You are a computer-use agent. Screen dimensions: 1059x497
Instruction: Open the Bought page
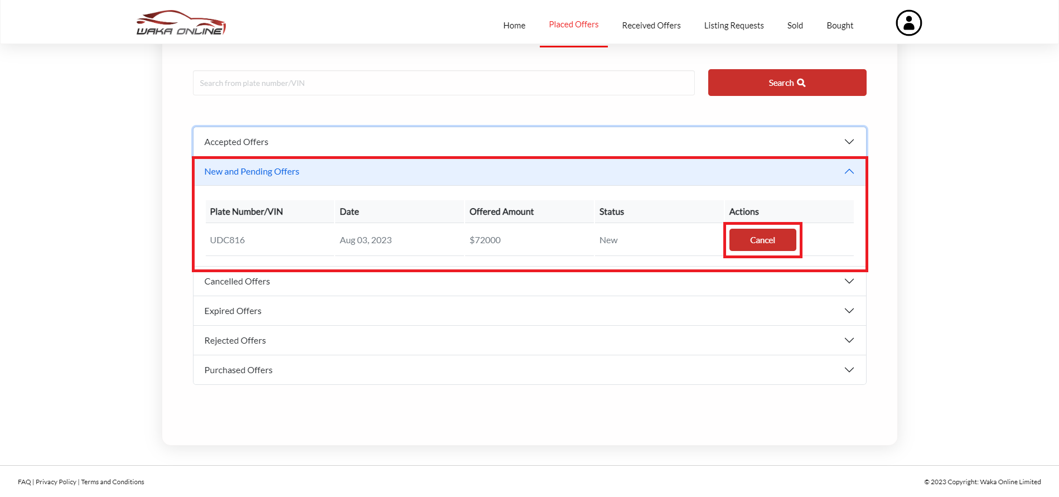coord(840,26)
